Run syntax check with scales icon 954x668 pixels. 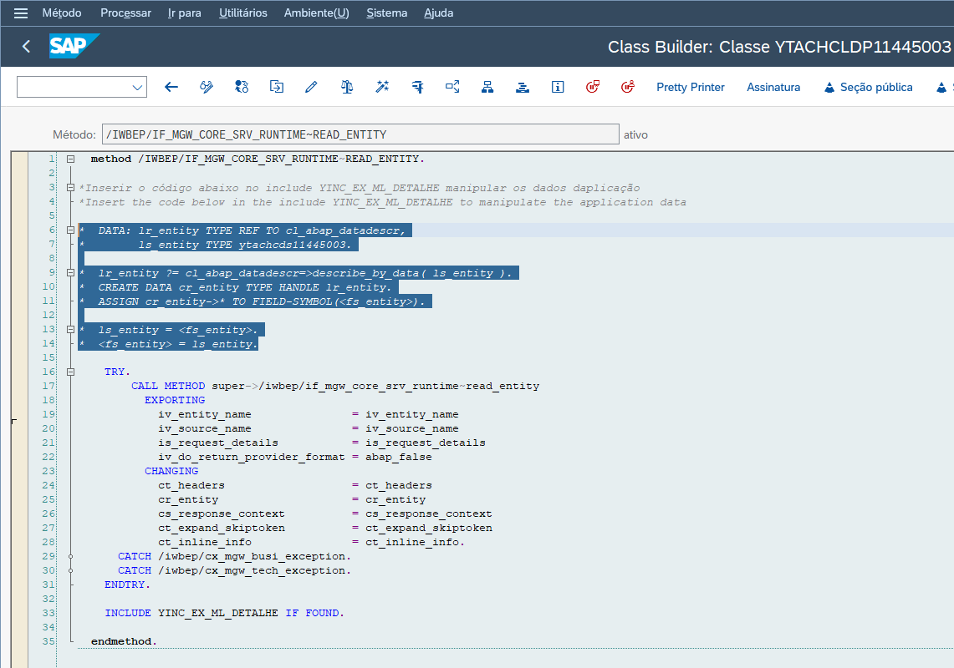point(347,87)
